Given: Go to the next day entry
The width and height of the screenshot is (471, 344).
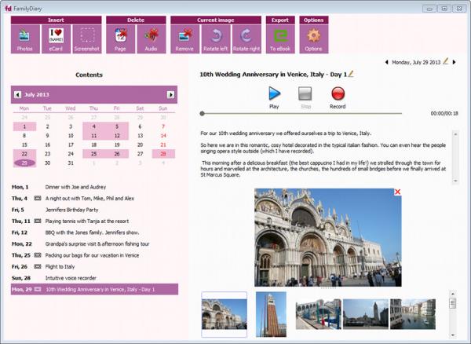Looking at the screenshot, I should pyautogui.click(x=455, y=61).
